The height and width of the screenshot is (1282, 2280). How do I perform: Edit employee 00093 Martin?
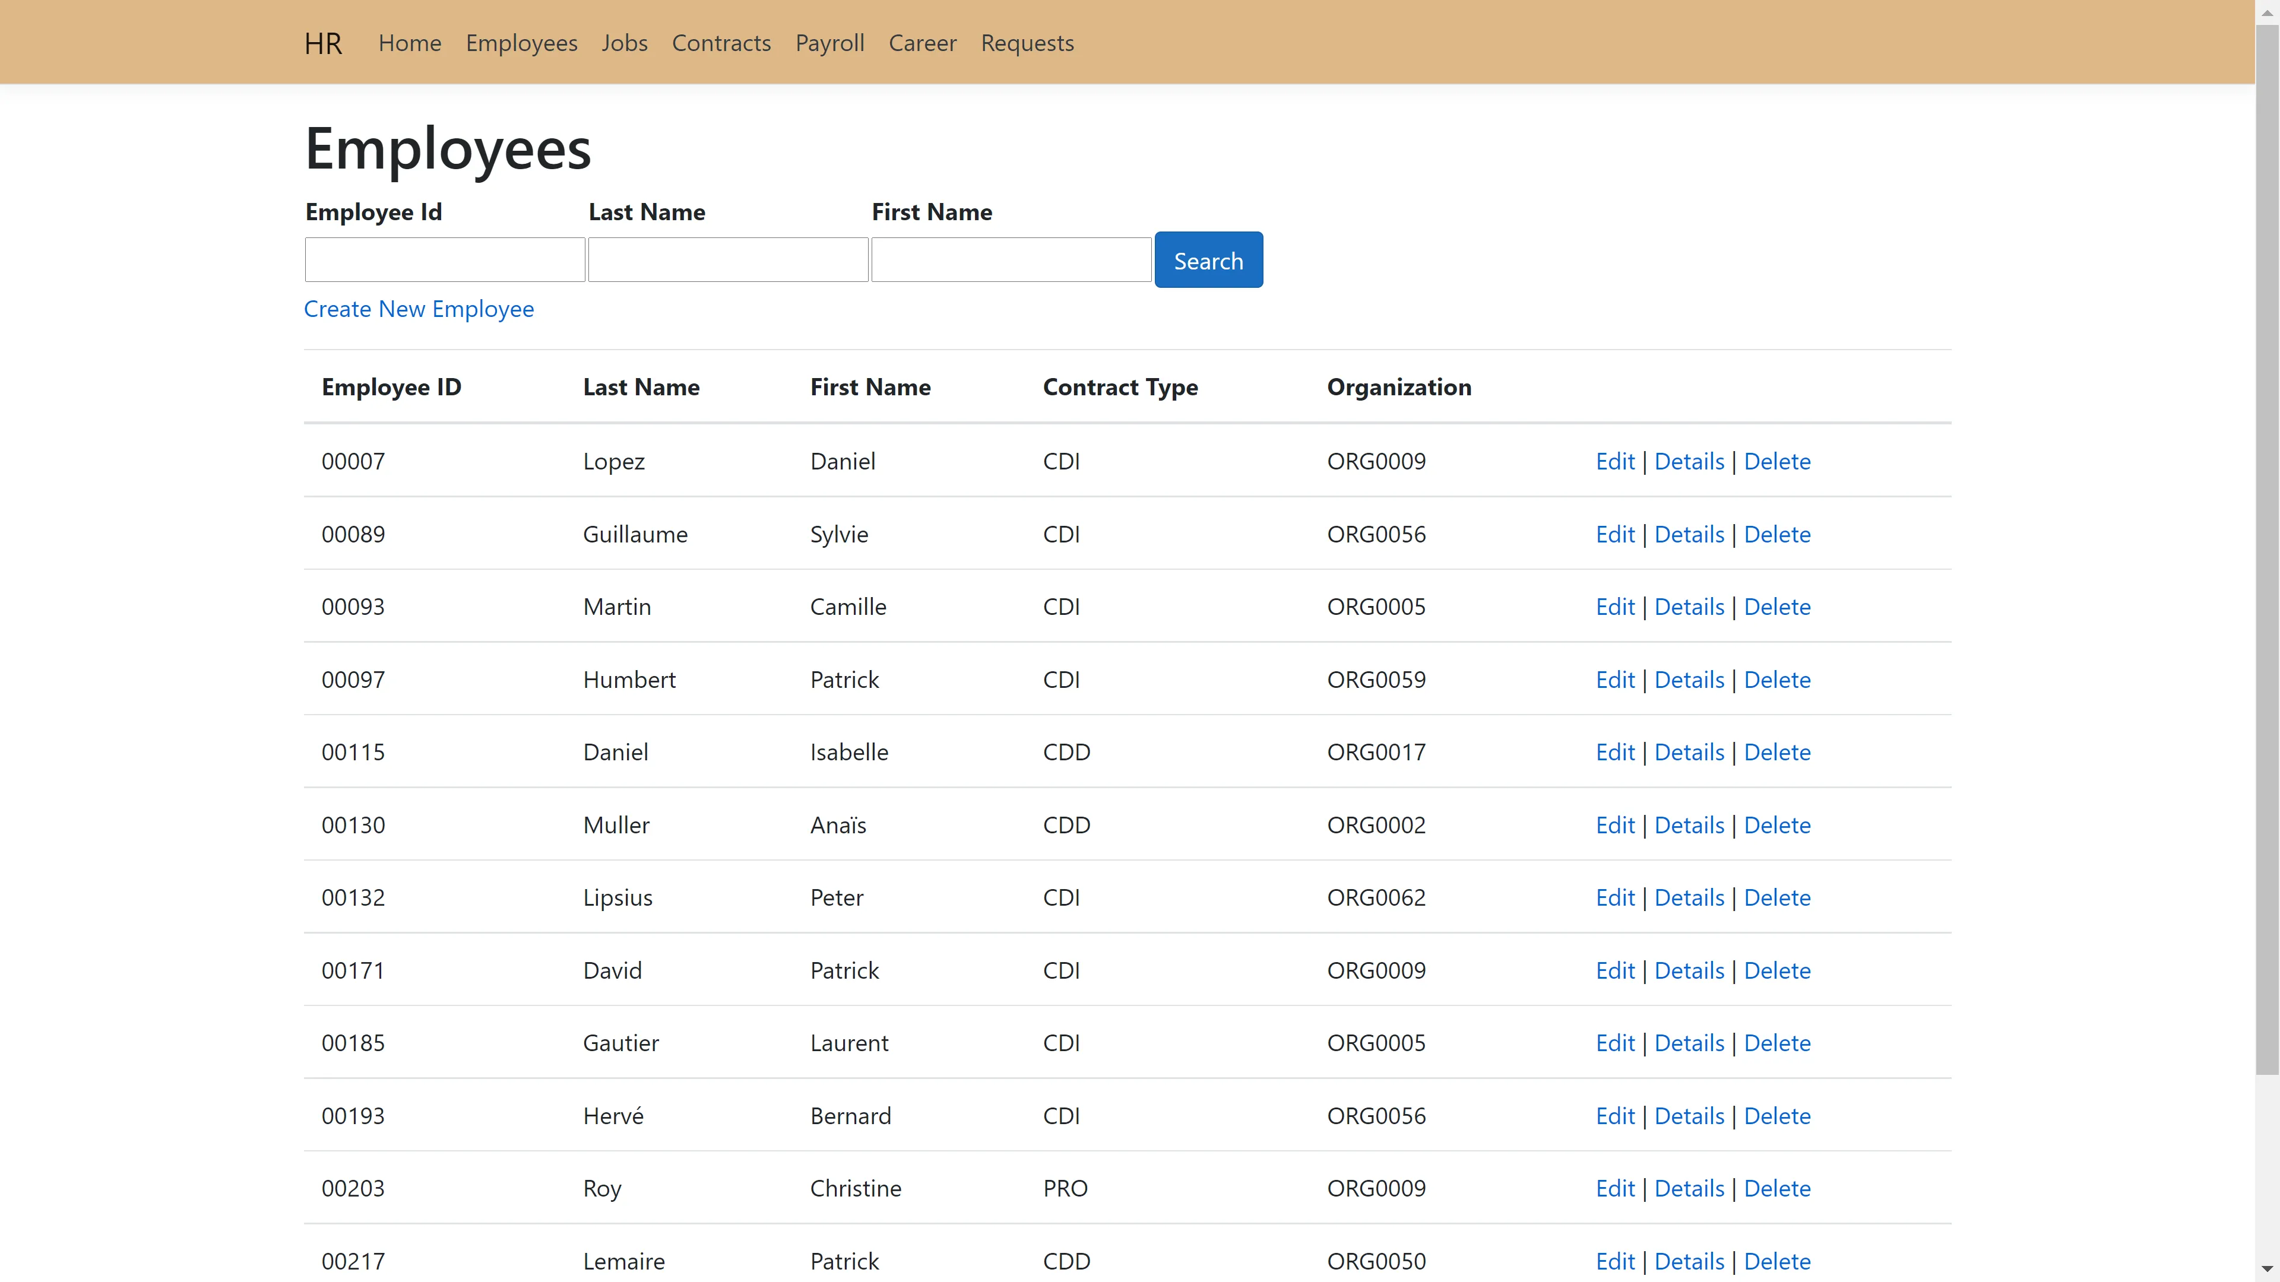(x=1614, y=607)
